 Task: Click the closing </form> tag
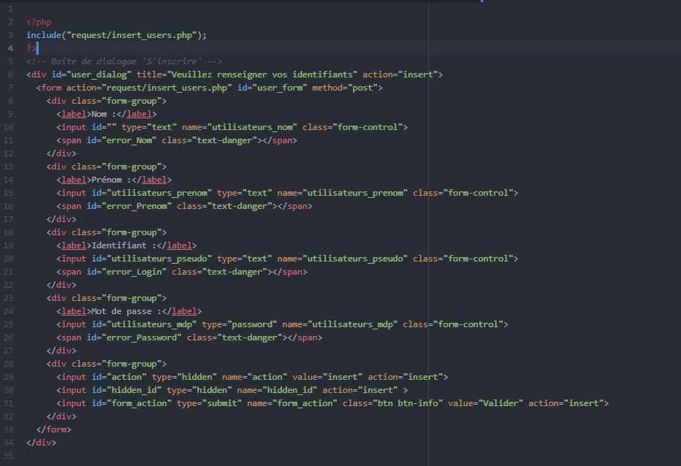tap(53, 429)
